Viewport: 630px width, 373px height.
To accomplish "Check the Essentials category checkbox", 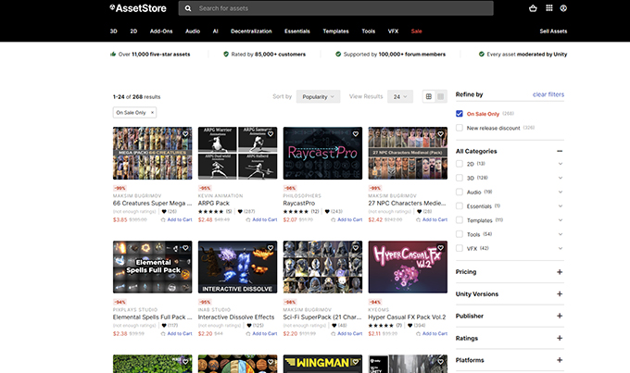I will click(460, 206).
